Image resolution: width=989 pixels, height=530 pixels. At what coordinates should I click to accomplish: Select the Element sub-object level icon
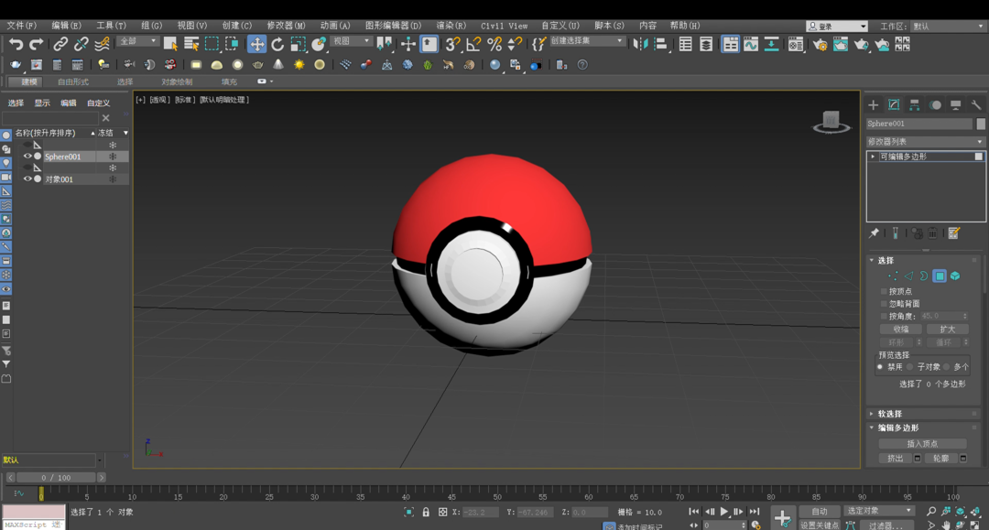tap(955, 276)
